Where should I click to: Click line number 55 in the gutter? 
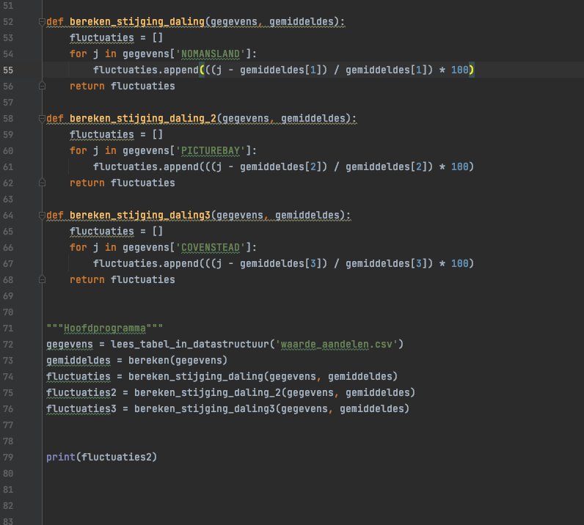[8, 70]
